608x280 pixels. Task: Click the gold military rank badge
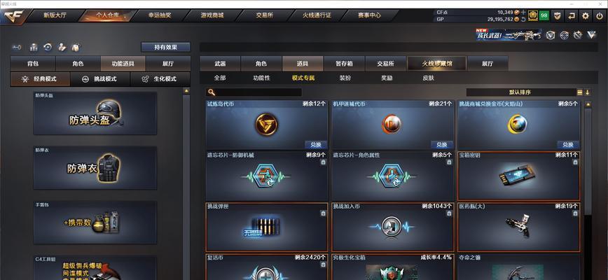coord(533,16)
